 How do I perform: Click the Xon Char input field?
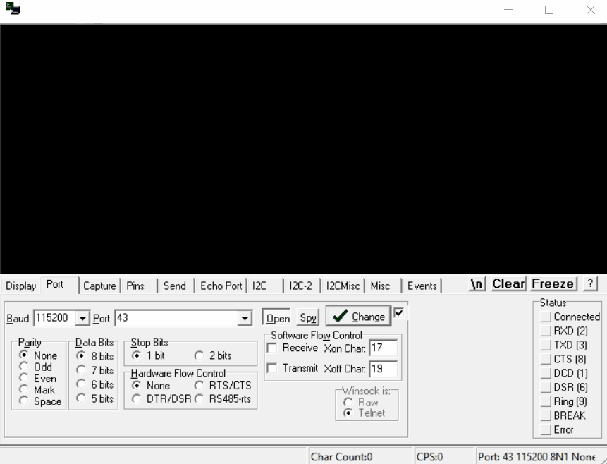tap(383, 348)
